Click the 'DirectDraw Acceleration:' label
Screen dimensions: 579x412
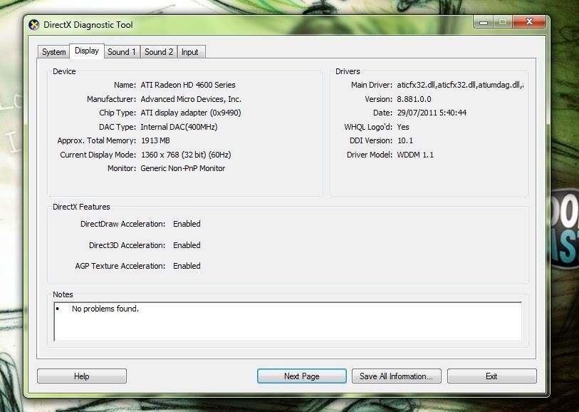coord(123,224)
